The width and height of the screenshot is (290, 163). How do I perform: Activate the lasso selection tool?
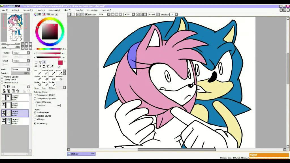[40, 63]
